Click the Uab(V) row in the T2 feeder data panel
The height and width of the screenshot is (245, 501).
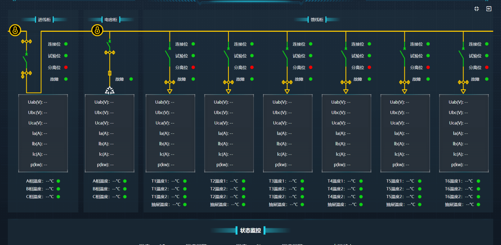point(224,102)
